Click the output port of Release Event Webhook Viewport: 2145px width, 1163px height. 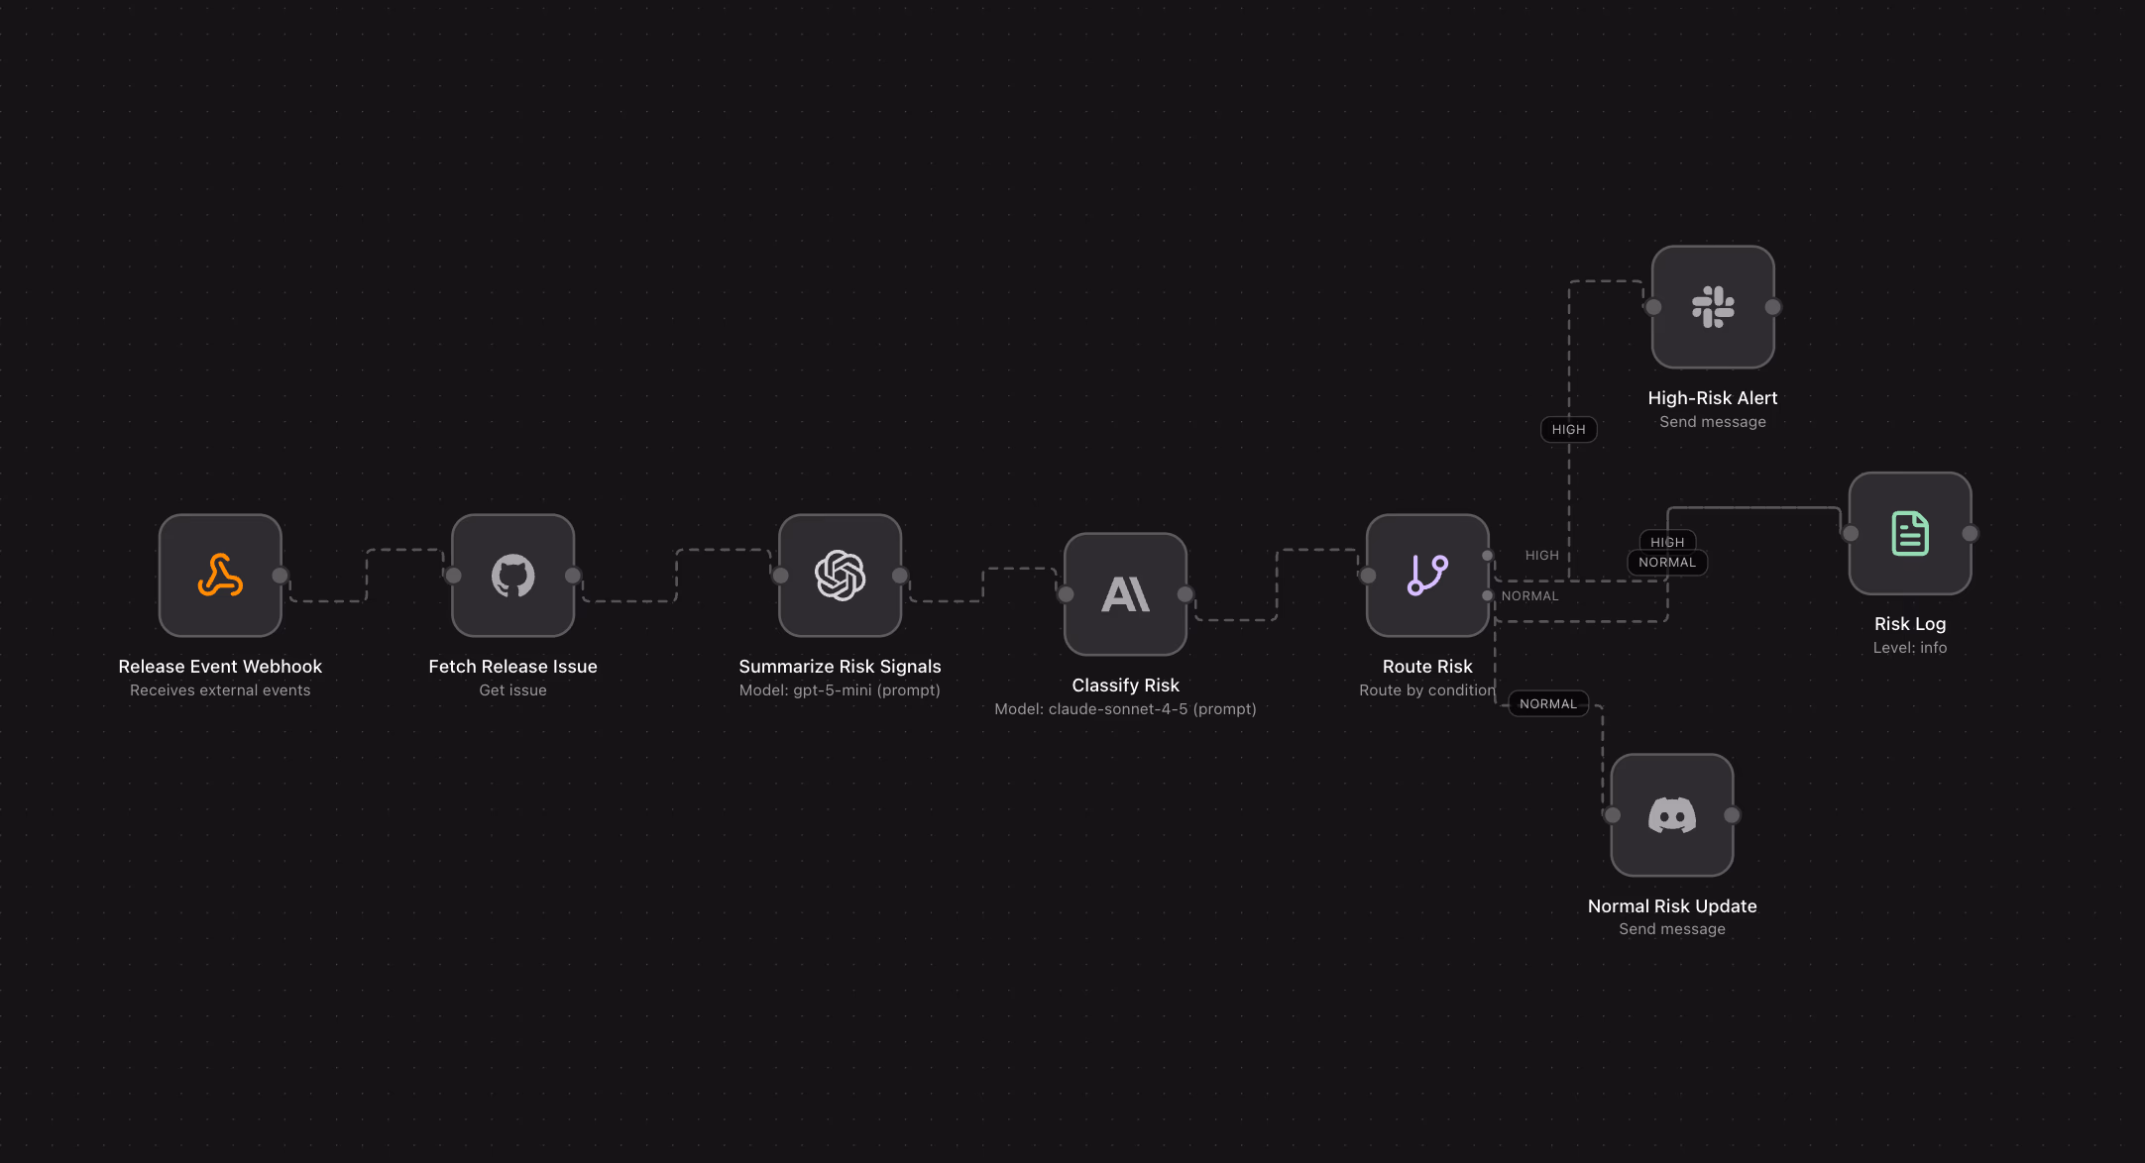pos(281,576)
